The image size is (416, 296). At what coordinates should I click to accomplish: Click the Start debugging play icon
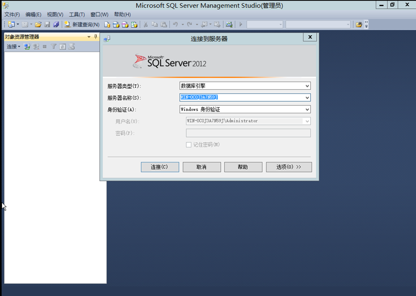click(241, 25)
